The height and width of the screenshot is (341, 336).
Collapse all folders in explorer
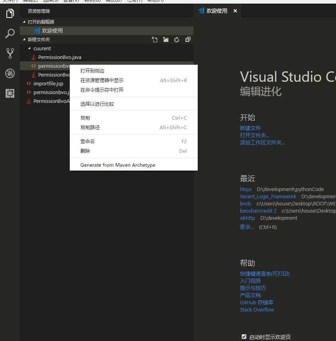click(188, 39)
